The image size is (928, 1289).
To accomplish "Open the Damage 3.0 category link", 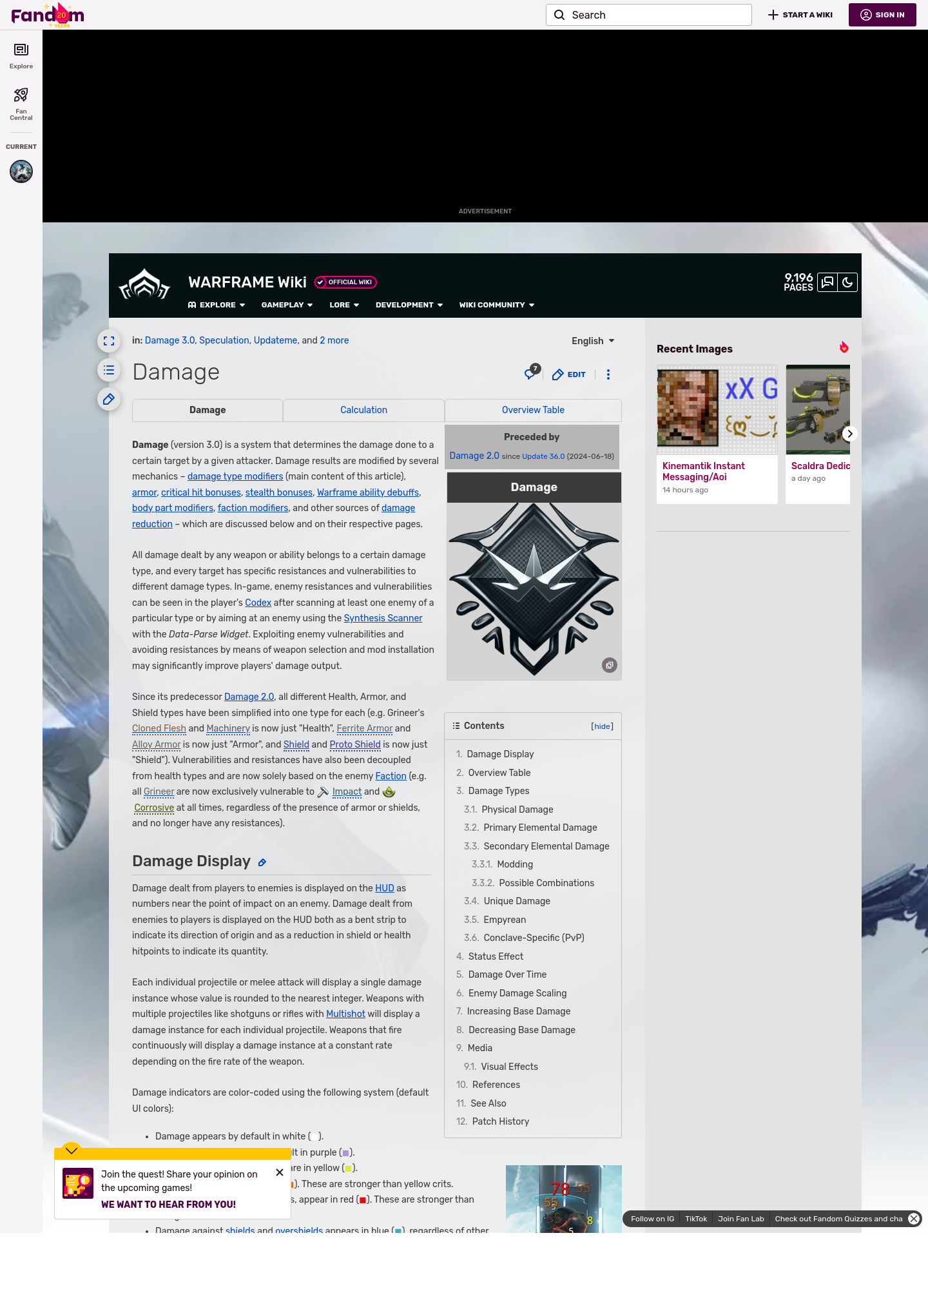I will pos(169,340).
